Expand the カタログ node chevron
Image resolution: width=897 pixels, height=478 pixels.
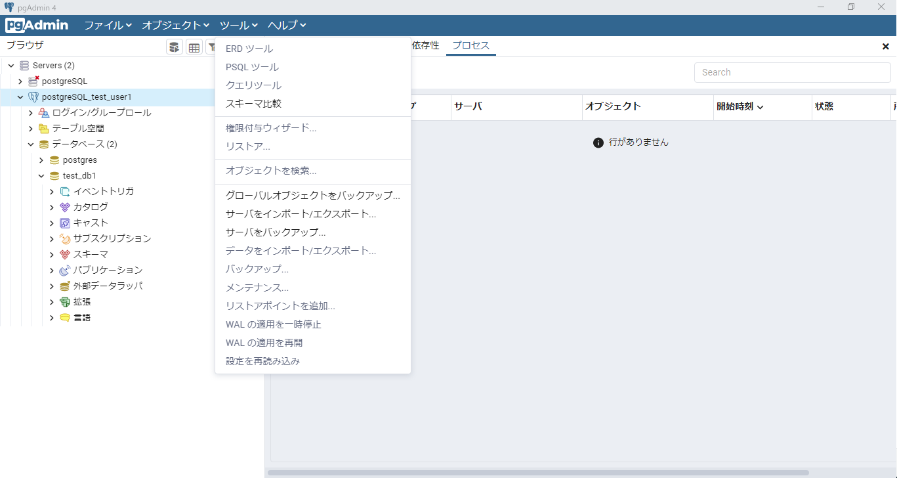tap(52, 207)
